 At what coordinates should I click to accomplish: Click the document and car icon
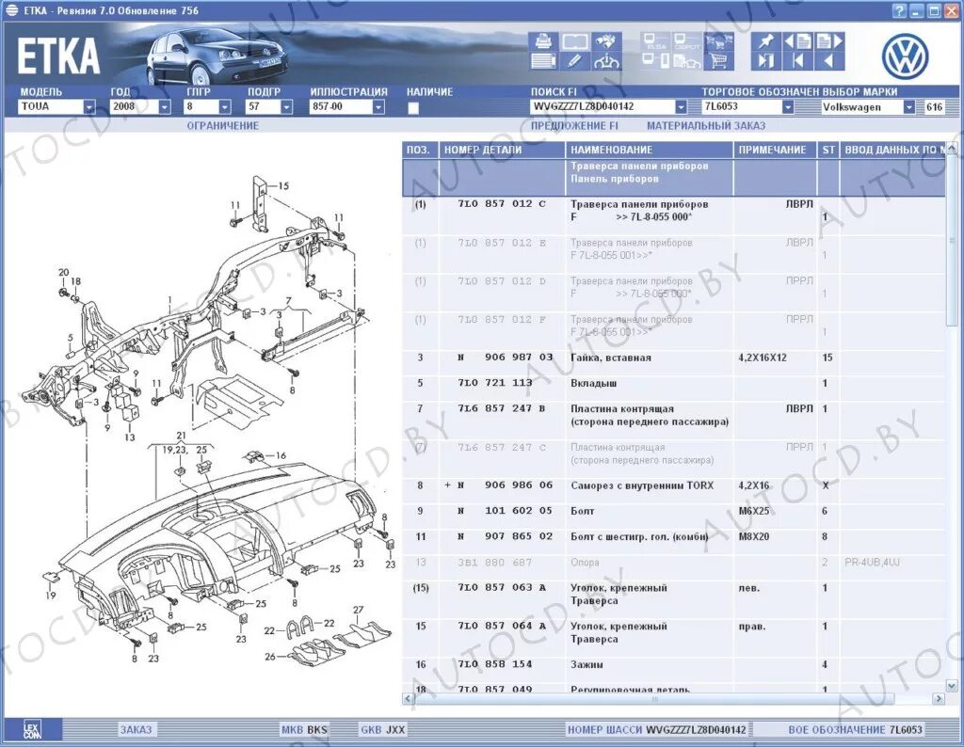(x=686, y=61)
